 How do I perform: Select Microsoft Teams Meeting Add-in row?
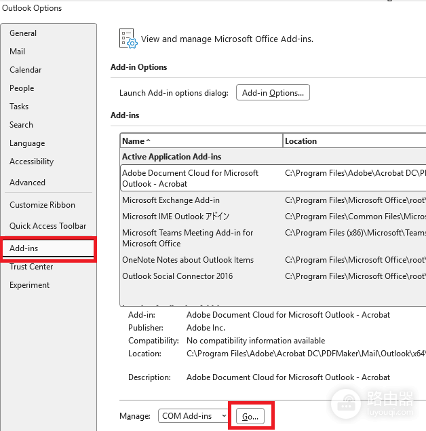[x=273, y=238]
